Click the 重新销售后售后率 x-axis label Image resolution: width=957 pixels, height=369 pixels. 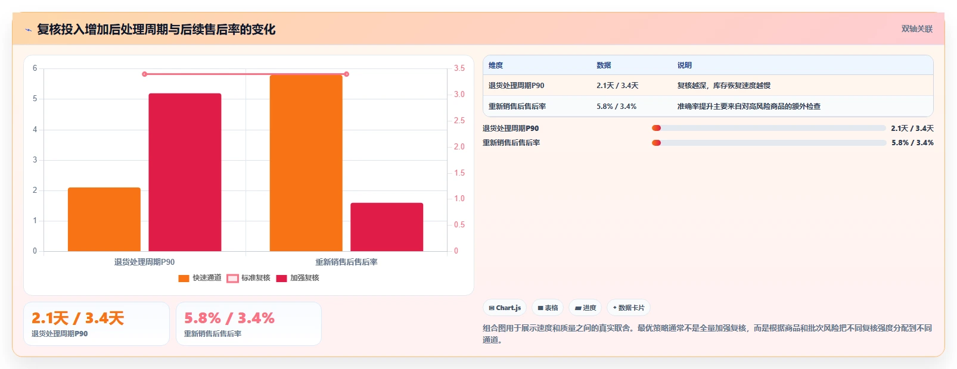(346, 262)
